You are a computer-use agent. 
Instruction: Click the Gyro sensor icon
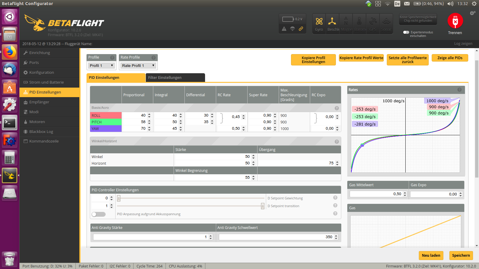pyautogui.click(x=319, y=21)
